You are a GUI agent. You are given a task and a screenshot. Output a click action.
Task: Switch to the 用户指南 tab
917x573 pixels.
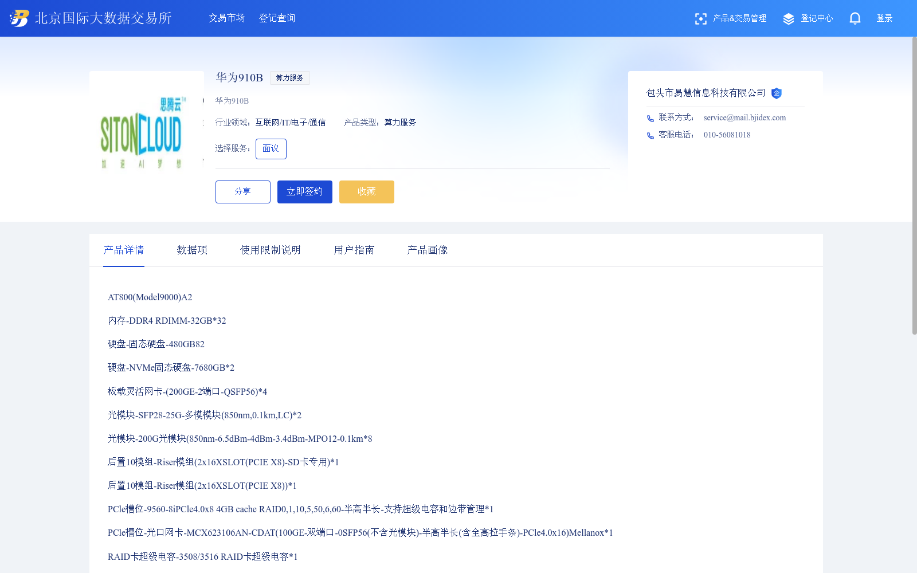coord(354,250)
